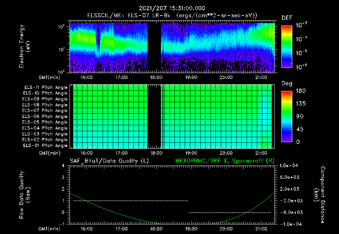Click the 16:00 tick label under the bottom plot

coord(86,229)
